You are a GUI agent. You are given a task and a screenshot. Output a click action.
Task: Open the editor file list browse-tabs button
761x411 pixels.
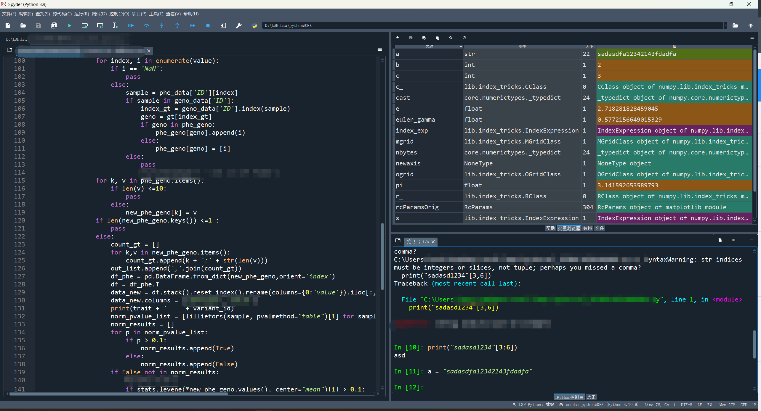tap(9, 50)
